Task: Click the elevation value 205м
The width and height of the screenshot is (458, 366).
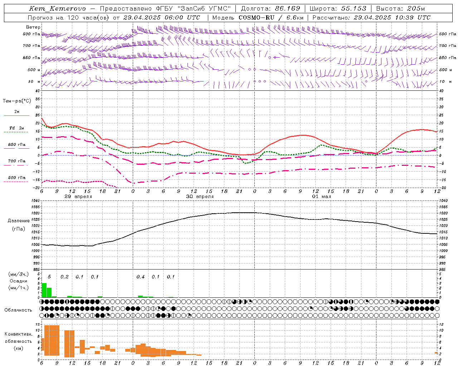Action: tap(416, 9)
